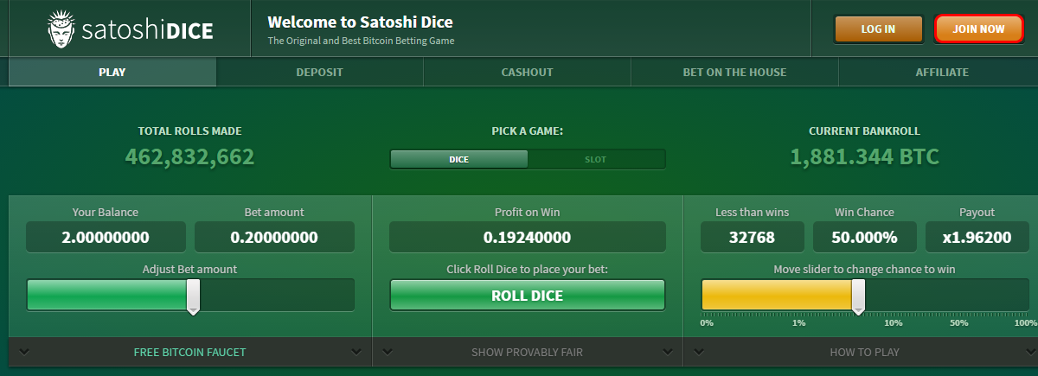
Task: Click the Roll Dice button
Action: 527,296
